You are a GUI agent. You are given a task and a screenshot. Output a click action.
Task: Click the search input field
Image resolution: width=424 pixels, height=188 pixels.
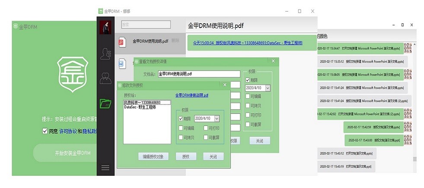146,25
